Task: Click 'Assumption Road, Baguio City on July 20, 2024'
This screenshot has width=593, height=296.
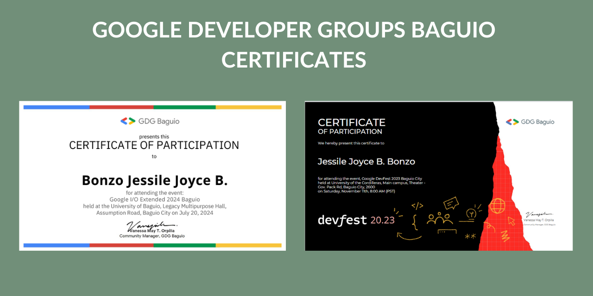Action: 155,213
